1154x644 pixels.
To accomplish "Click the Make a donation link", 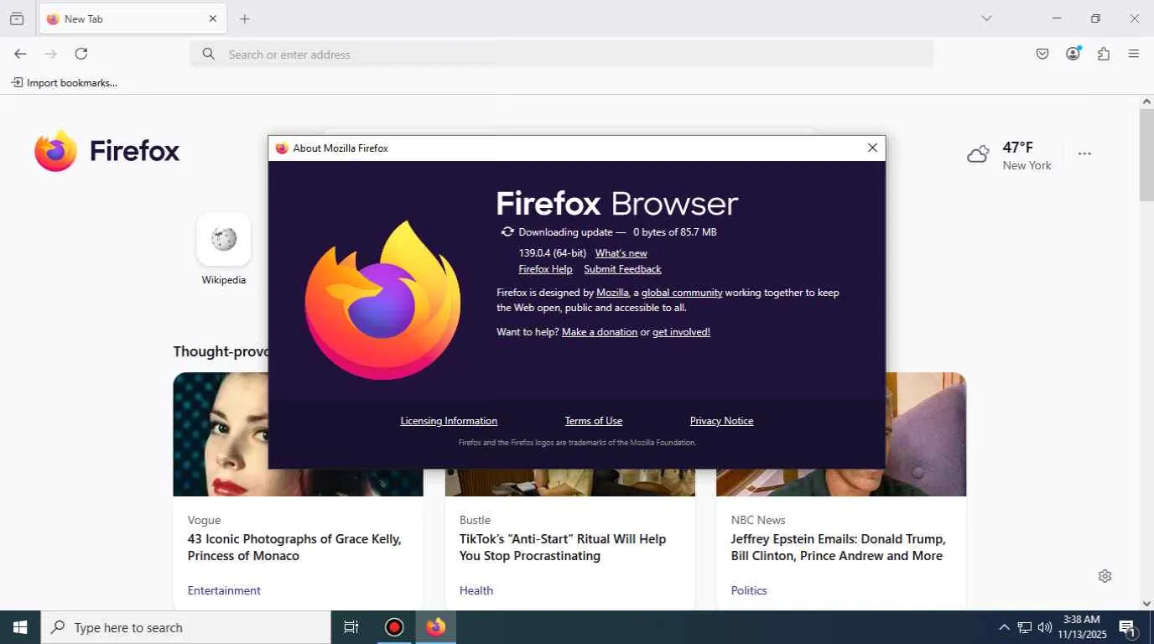I will pyautogui.click(x=600, y=332).
